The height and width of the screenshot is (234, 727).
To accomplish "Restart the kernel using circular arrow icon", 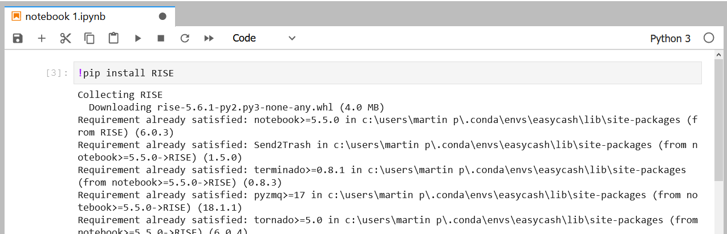I will (x=185, y=38).
